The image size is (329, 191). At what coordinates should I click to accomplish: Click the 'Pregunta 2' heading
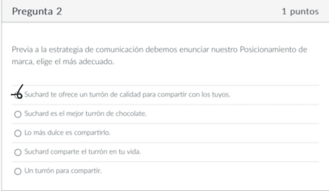(37, 12)
